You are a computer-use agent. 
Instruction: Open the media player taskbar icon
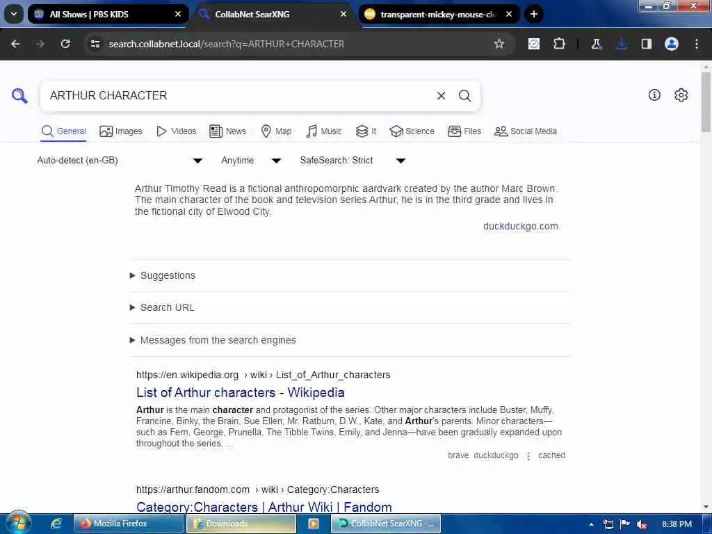pos(314,524)
